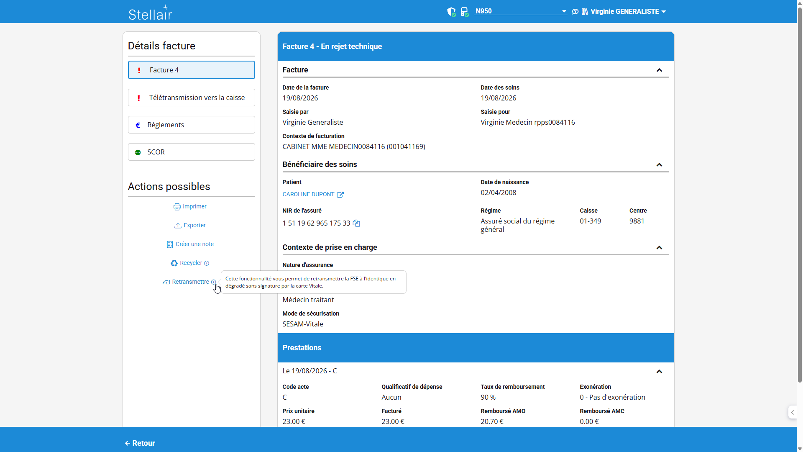Click the retransmit arrow icon beside Retransmettre
The image size is (803, 452).
tap(166, 282)
